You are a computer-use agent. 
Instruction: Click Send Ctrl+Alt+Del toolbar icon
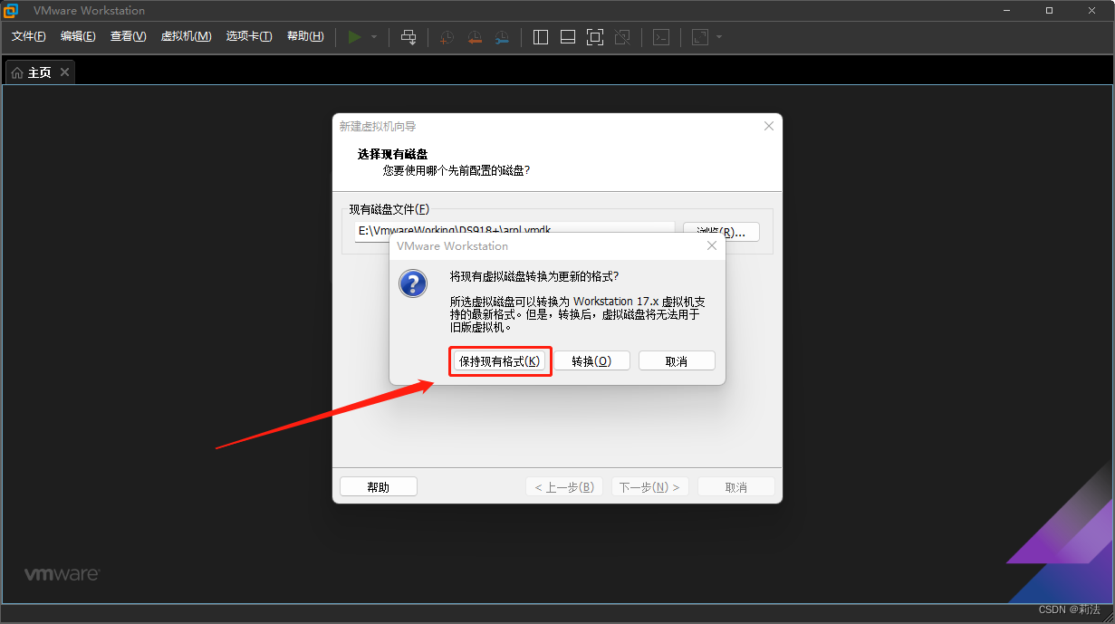tap(409, 37)
